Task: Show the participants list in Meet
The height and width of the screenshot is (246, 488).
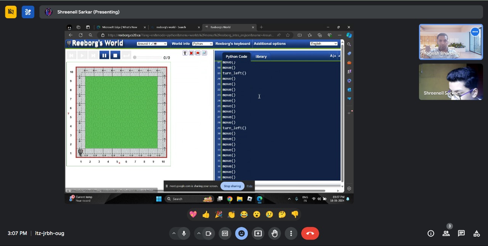Action: pyautogui.click(x=446, y=233)
